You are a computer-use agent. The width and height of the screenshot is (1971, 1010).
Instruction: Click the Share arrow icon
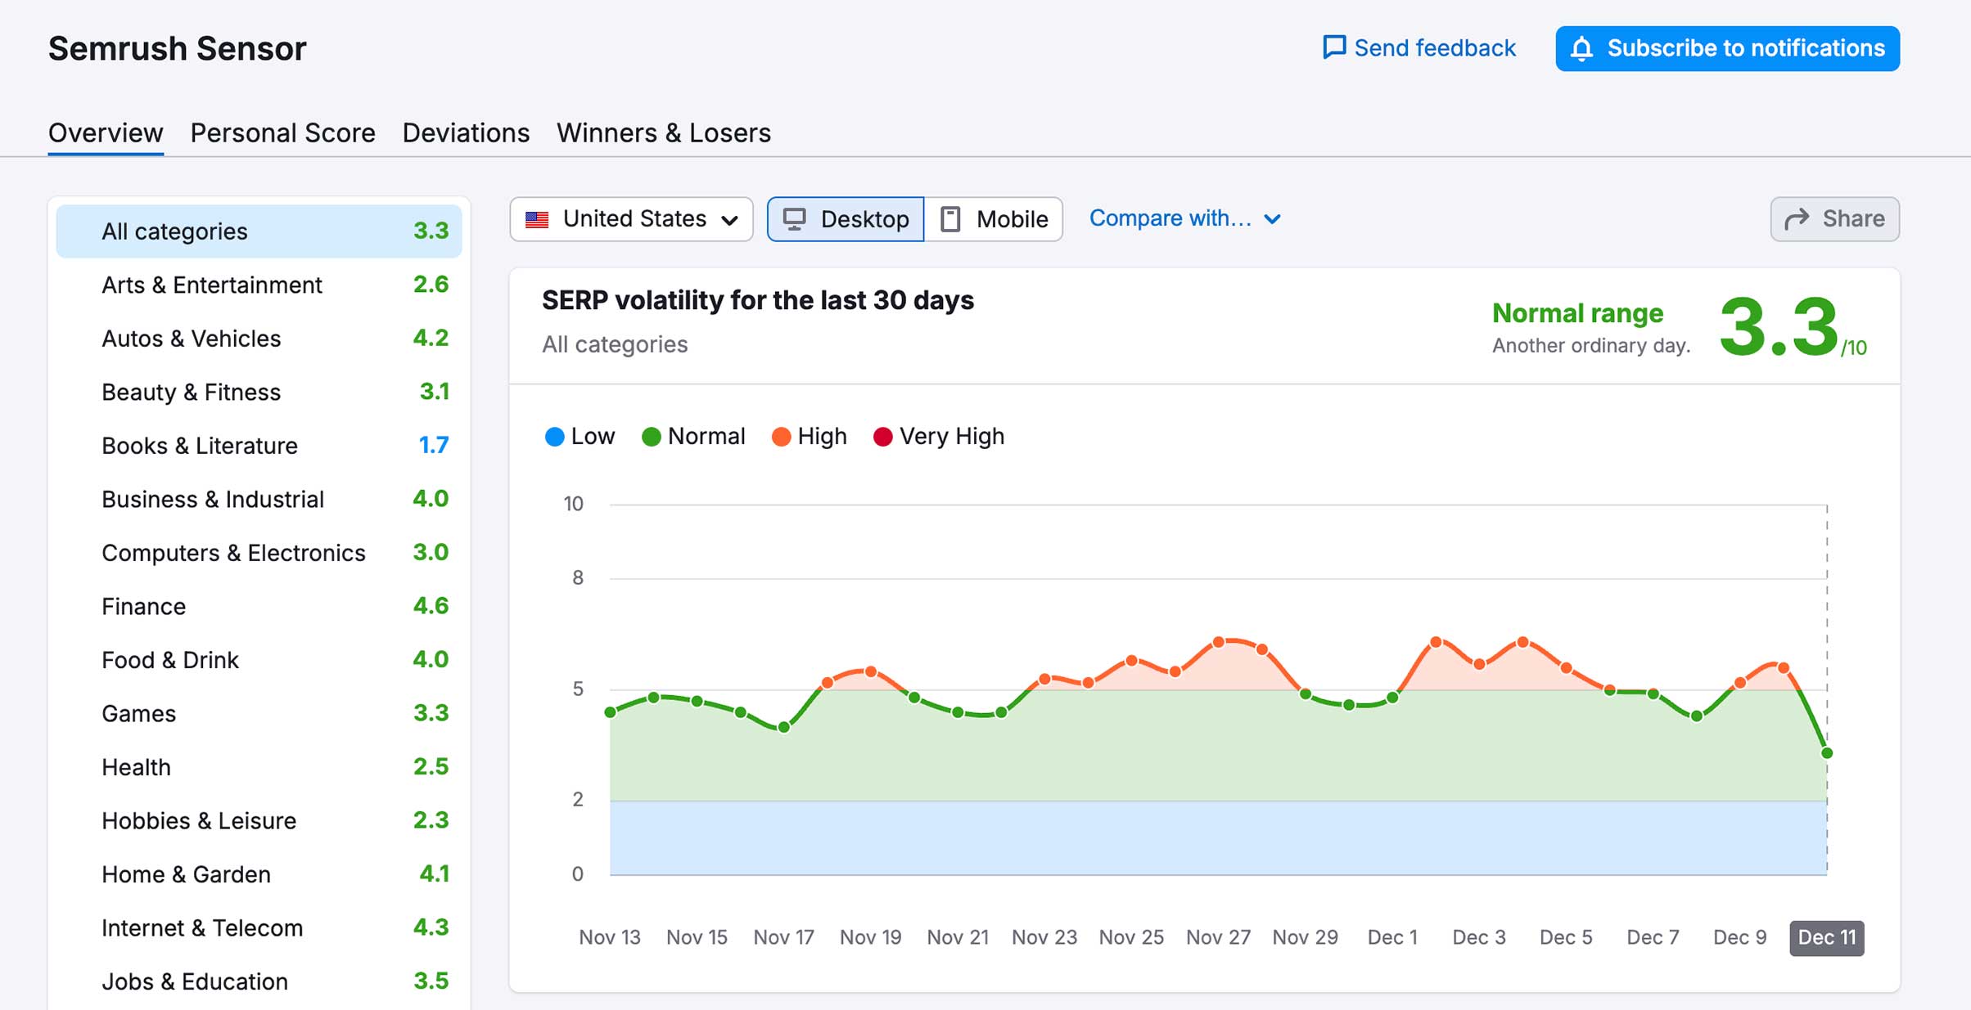coord(1797,219)
